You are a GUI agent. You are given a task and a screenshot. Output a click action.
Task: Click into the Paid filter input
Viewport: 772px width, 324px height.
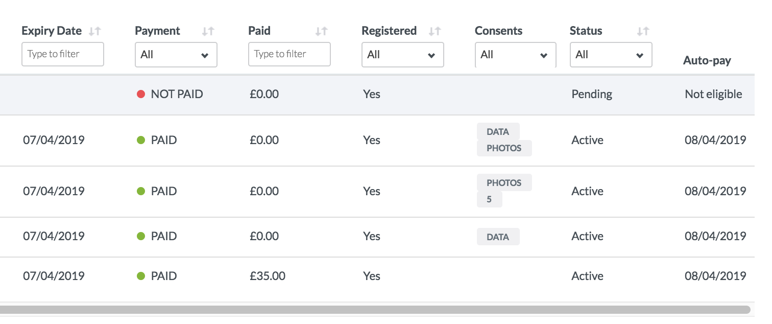click(x=289, y=54)
